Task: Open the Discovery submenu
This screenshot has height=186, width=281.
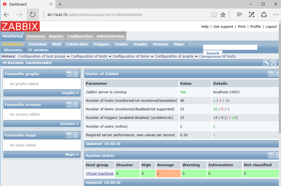Action: (13, 50)
